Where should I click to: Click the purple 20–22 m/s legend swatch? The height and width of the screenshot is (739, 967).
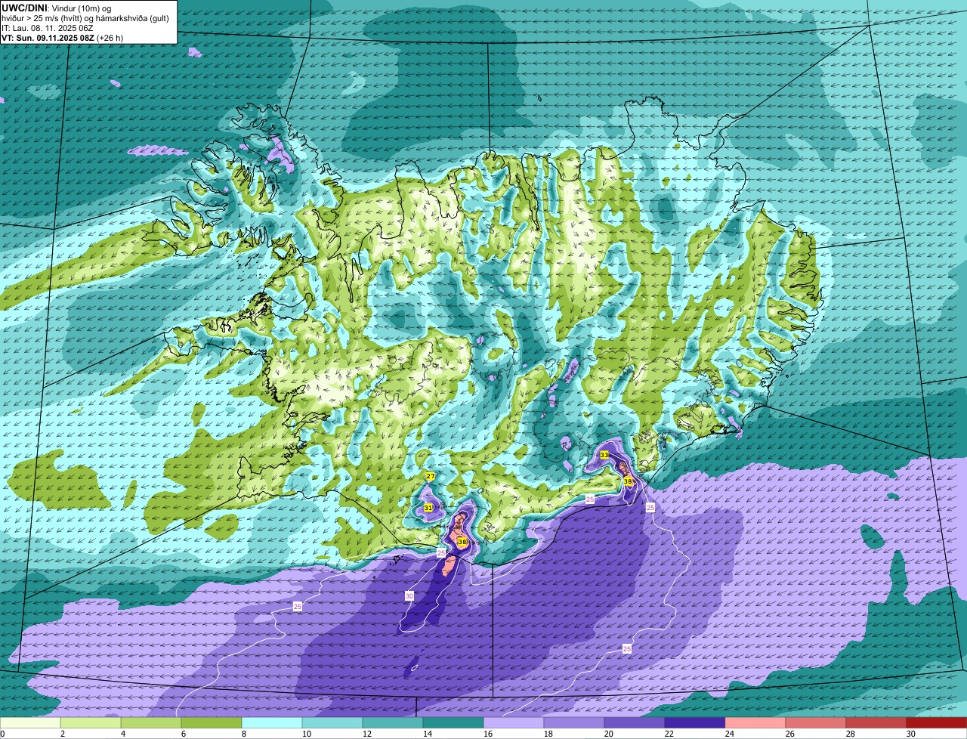pyautogui.click(x=635, y=722)
